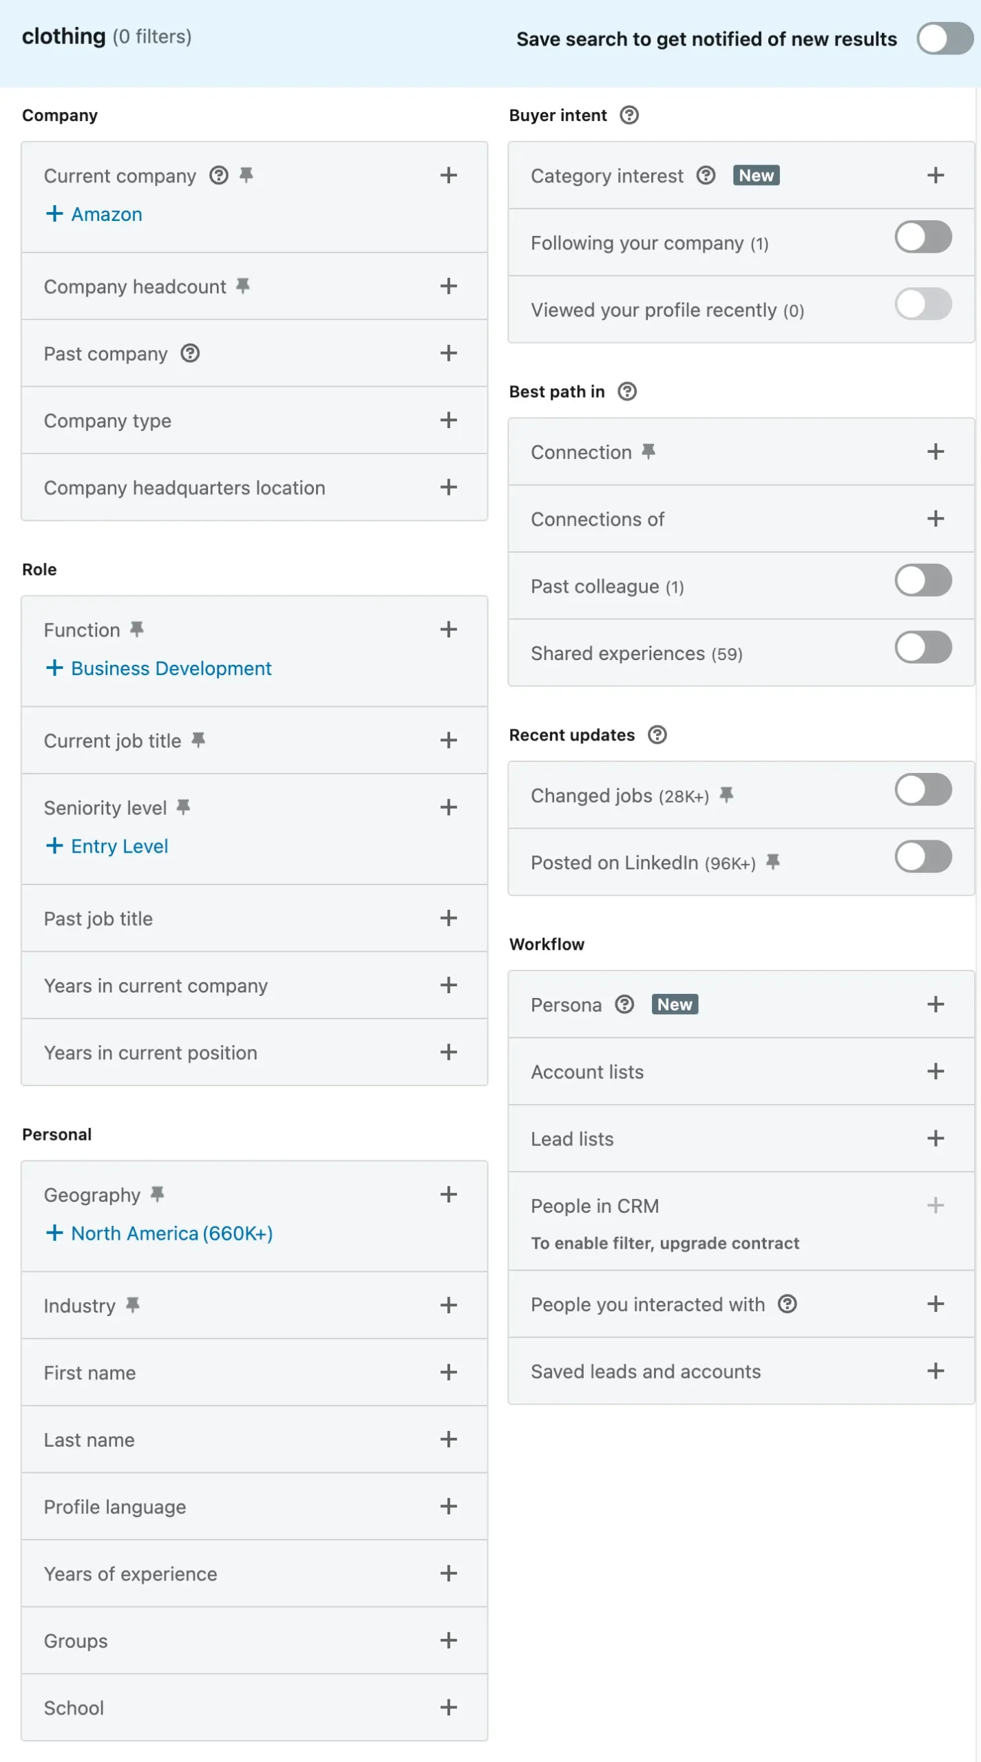Viewport: 981px width, 1762px height.
Task: Click the help icon next to Past company
Action: tap(191, 353)
